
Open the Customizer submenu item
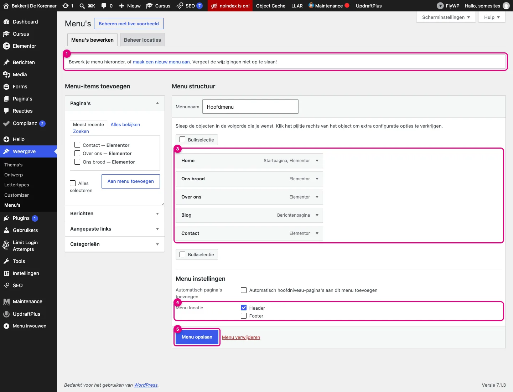click(x=16, y=195)
